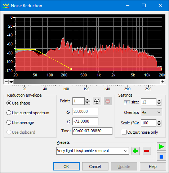Click the Noise Reduction app icon in title bar
The image size is (169, 173).
coord(6,6)
